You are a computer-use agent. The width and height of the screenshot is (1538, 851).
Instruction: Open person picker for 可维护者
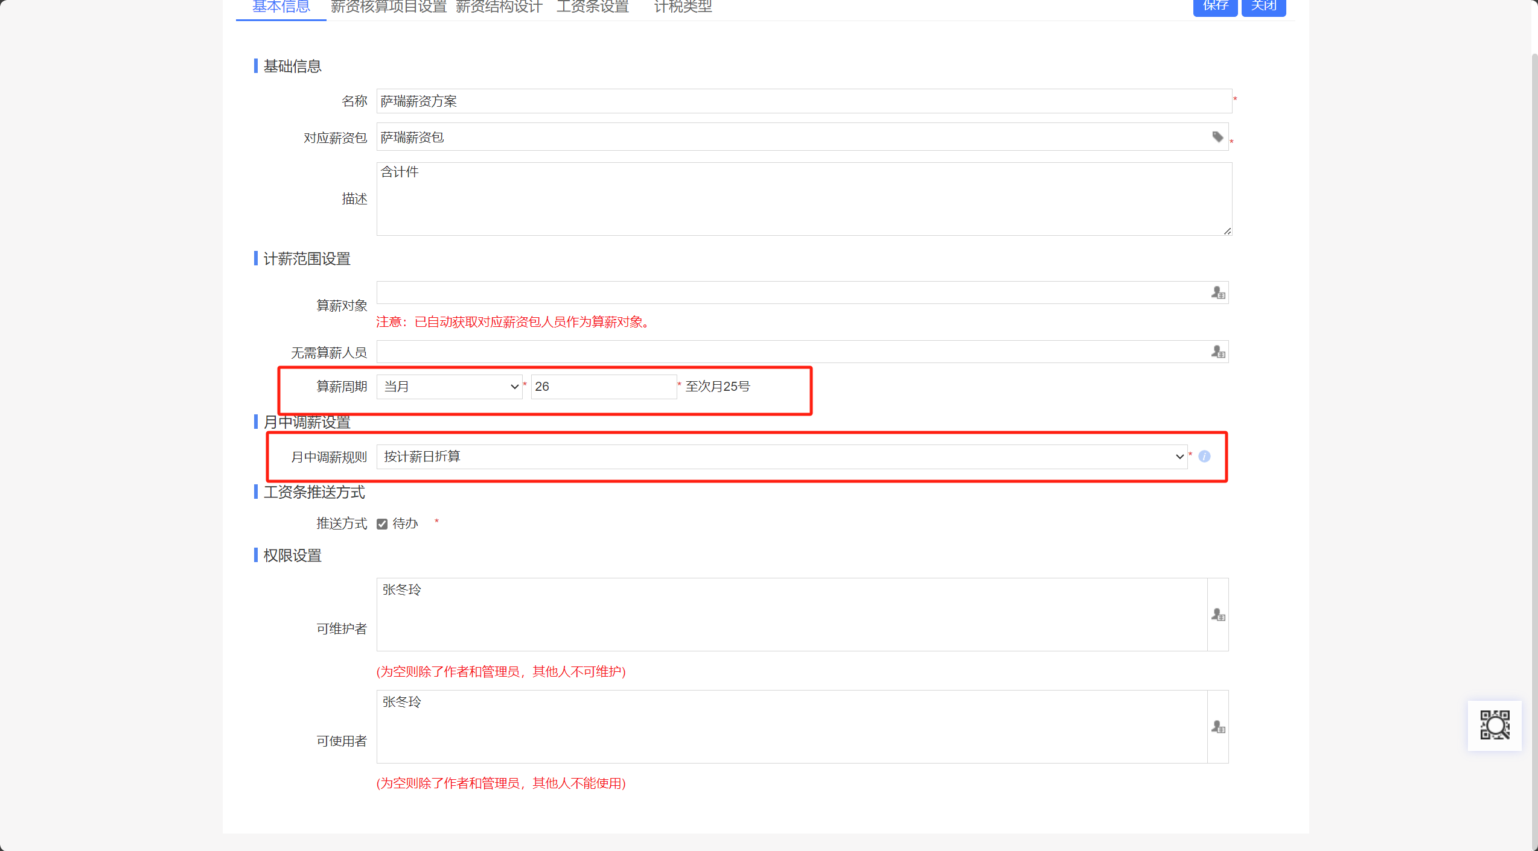1217,615
